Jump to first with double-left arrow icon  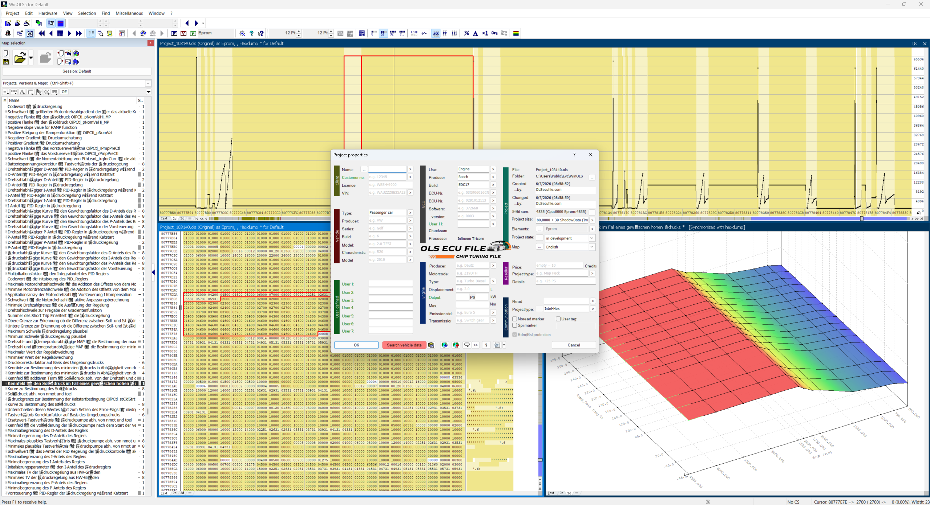(42, 33)
